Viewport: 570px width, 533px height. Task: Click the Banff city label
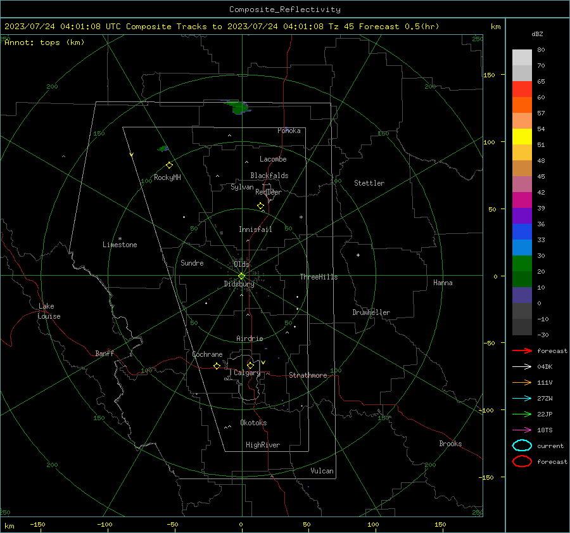(104, 354)
